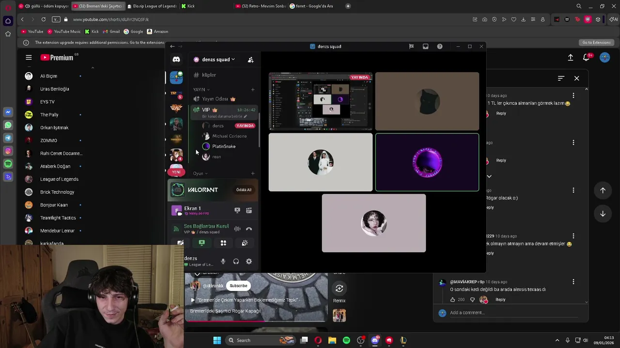Reload the page in browser toolbar
Viewport: 620px width, 348px height.
(44, 19)
